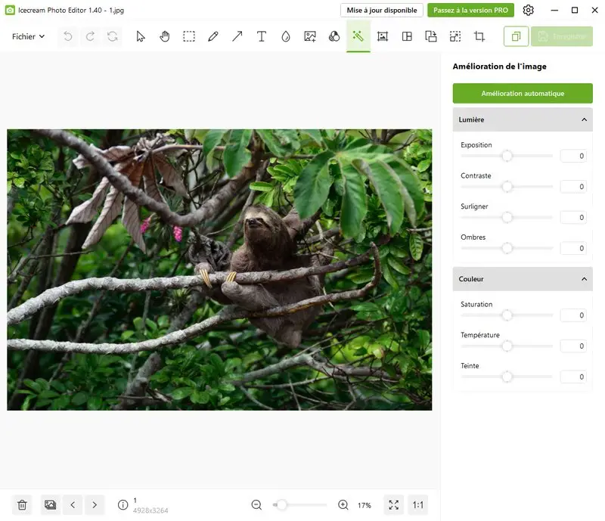This screenshot has width=605, height=521.
Task: Click the magic wand enhancement tool
Action: [358, 36]
